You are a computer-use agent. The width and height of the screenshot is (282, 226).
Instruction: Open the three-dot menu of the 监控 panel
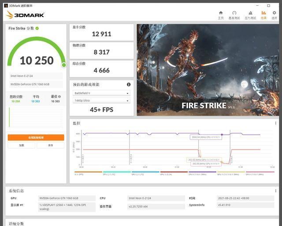(x=275, y=123)
